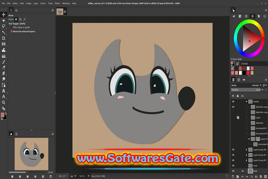Viewport: 268px width, 179px height.
Task: Select the Move tool in the toolbox
Action: (x=3, y=15)
